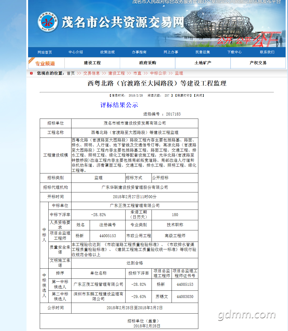Click the Maoming site logo emblem
The height and width of the screenshot is (331, 288).
point(48,22)
